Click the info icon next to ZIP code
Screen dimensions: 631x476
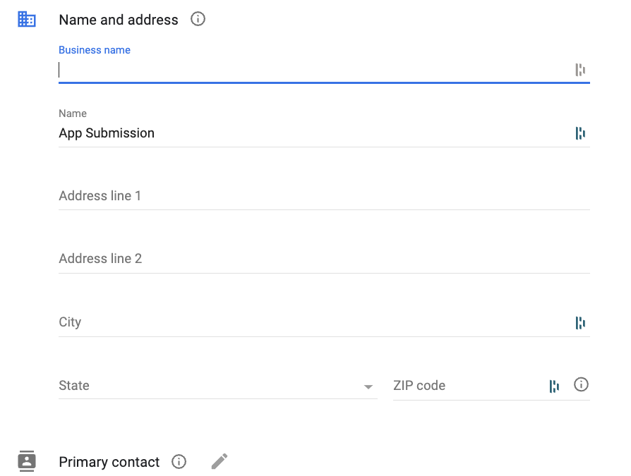[x=581, y=385]
